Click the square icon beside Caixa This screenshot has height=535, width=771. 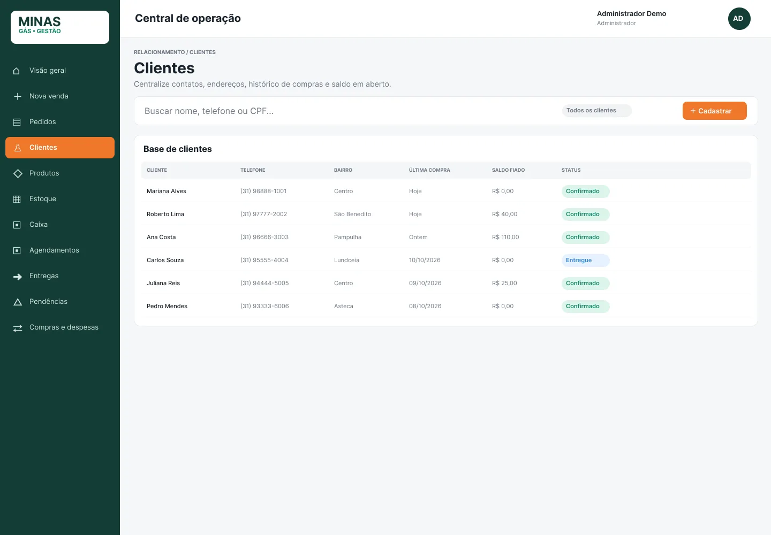tap(17, 225)
